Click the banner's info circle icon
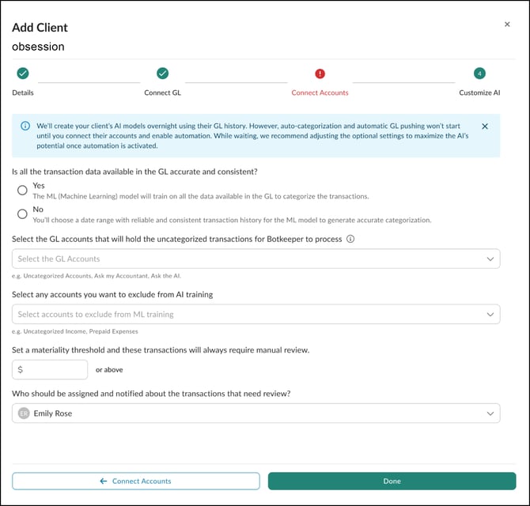The image size is (530, 506). pyautogui.click(x=25, y=126)
